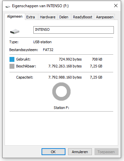Click the FAT32 file system value
This screenshot has width=124, height=161.
(x=48, y=50)
